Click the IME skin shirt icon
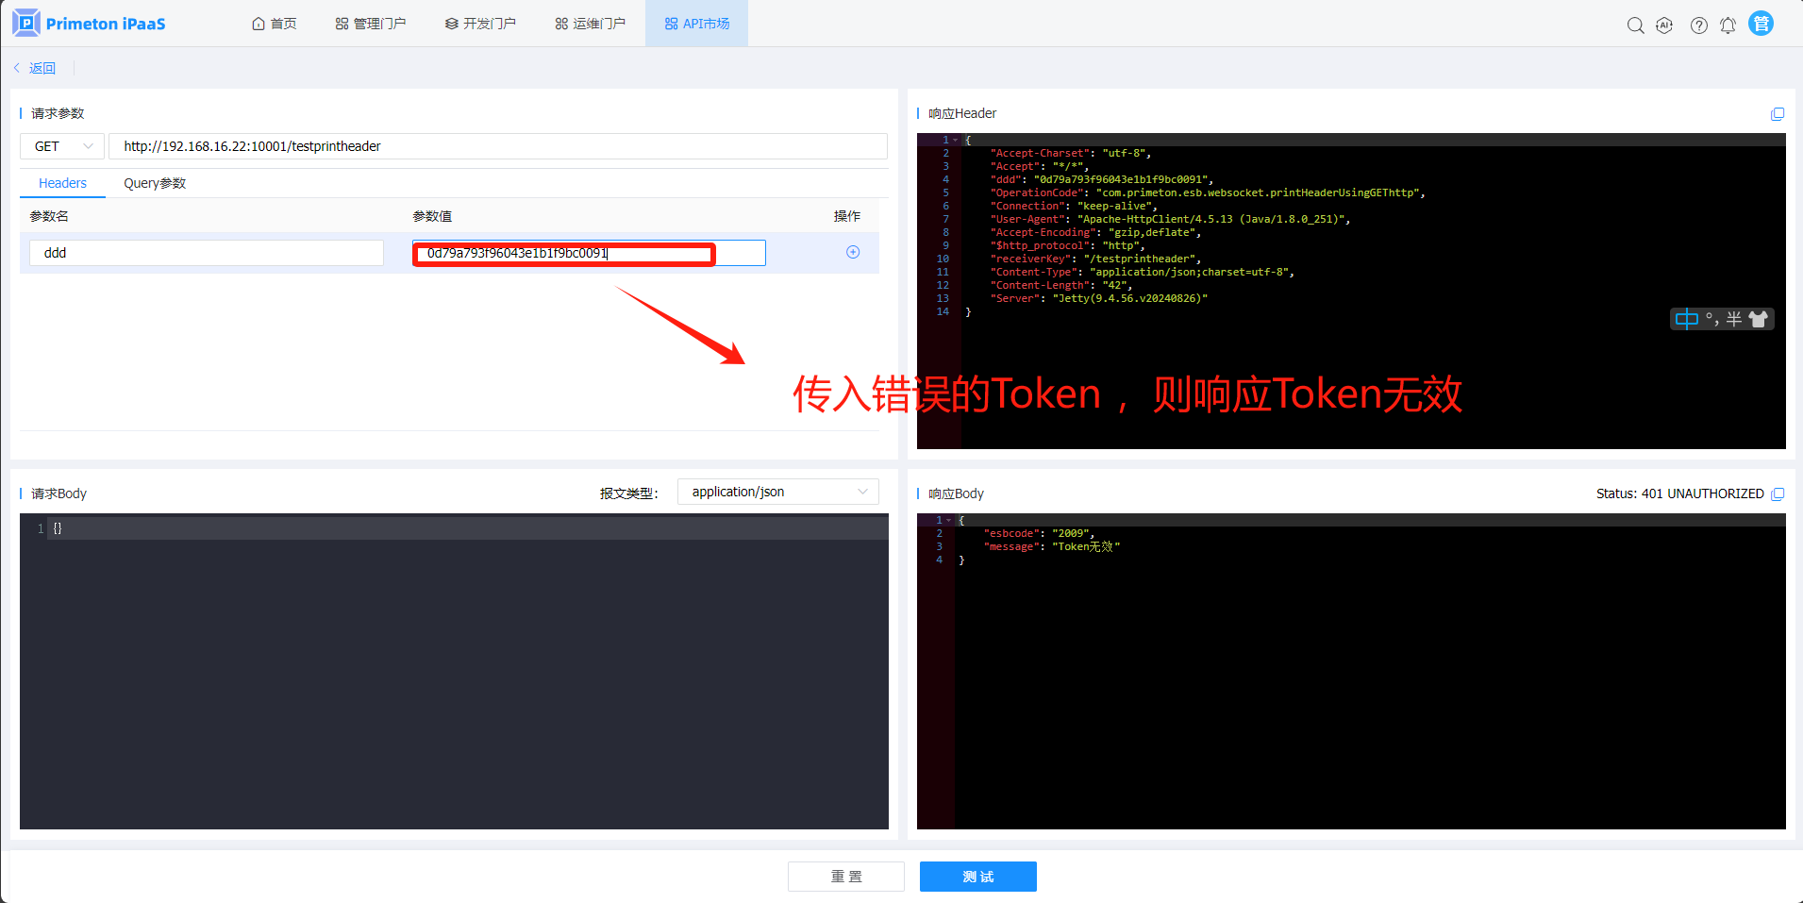Viewport: 1803px width, 903px height. [x=1759, y=319]
